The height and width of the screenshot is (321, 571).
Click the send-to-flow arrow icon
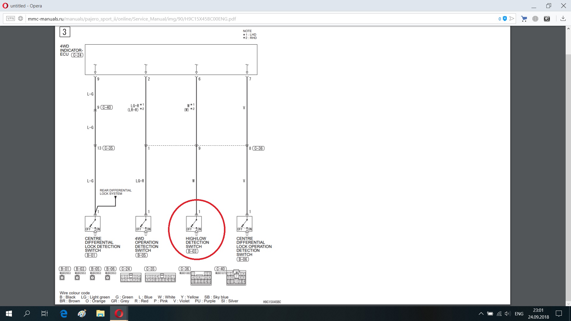[x=512, y=18]
